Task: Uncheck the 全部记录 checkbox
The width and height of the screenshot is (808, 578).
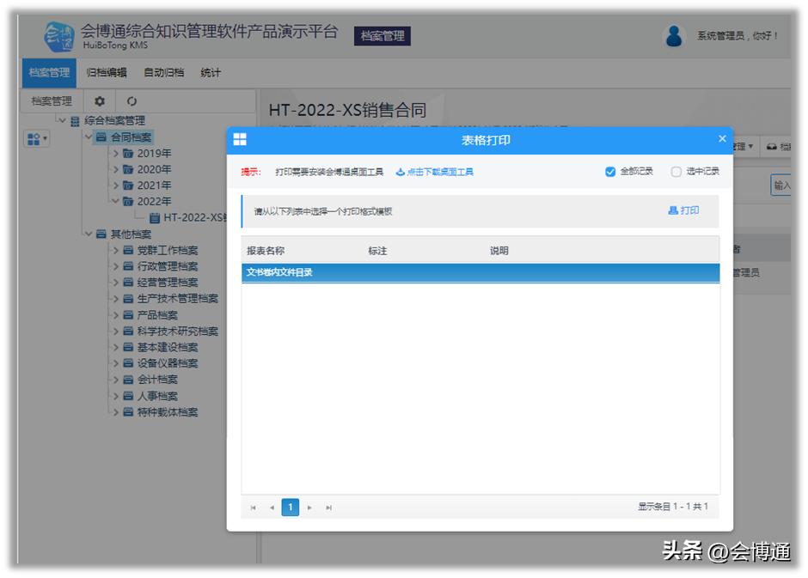Action: click(x=610, y=171)
